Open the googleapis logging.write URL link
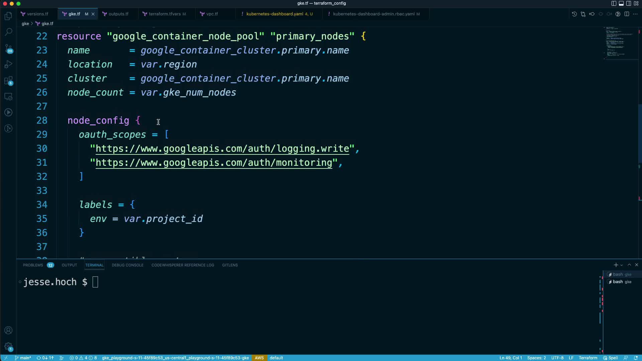 (x=222, y=149)
